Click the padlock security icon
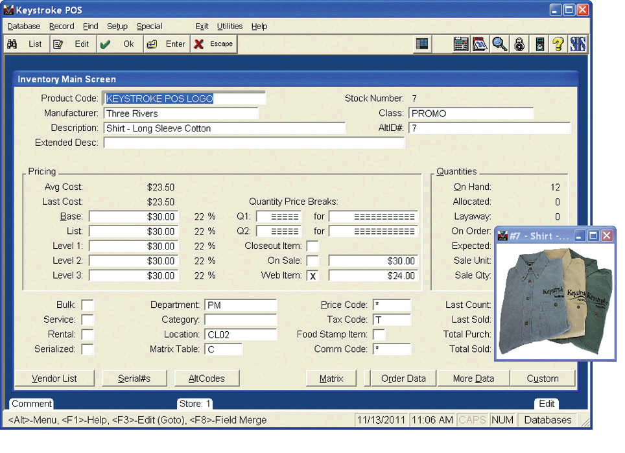This screenshot has width=625, height=453. 519,44
